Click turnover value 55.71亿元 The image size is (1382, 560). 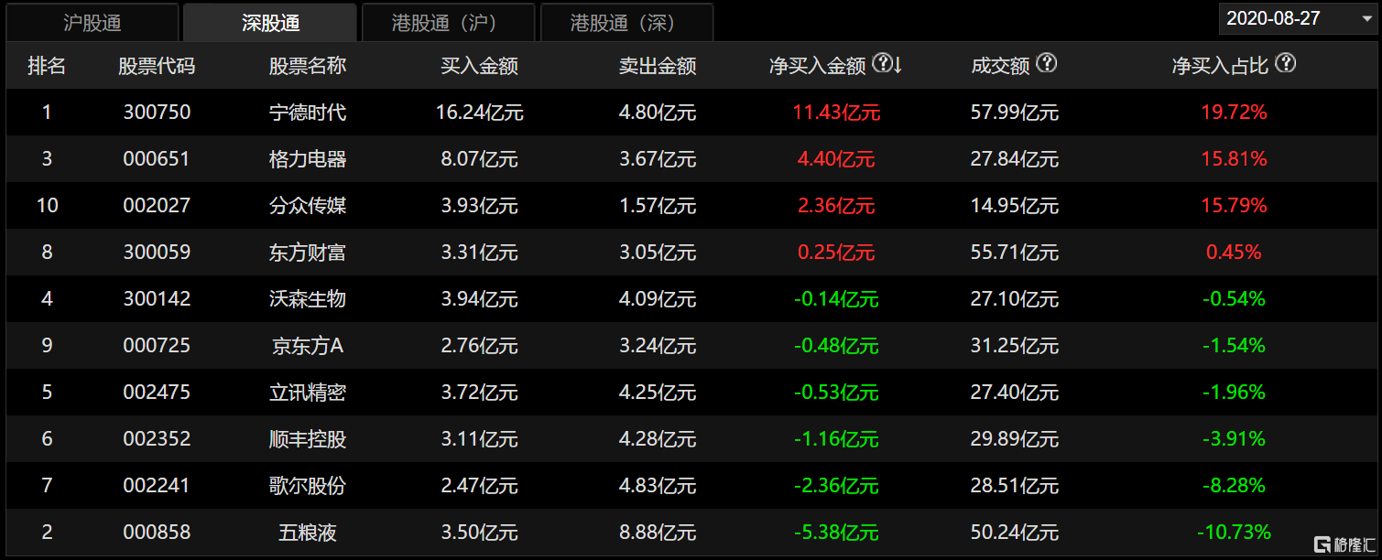(1015, 253)
